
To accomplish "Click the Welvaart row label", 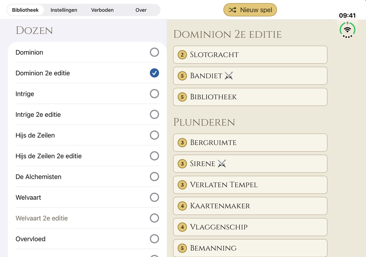I will [x=28, y=197].
